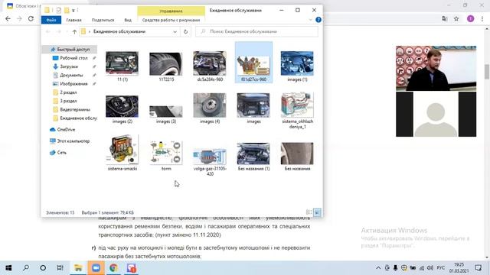This screenshot has height=275, width=490.
Task: Select Сеть in navigation pane
Action: [x=61, y=153]
